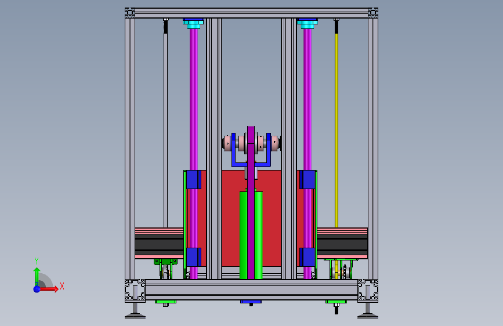Click the red X axis arrow of the triad

pyautogui.click(x=50, y=289)
